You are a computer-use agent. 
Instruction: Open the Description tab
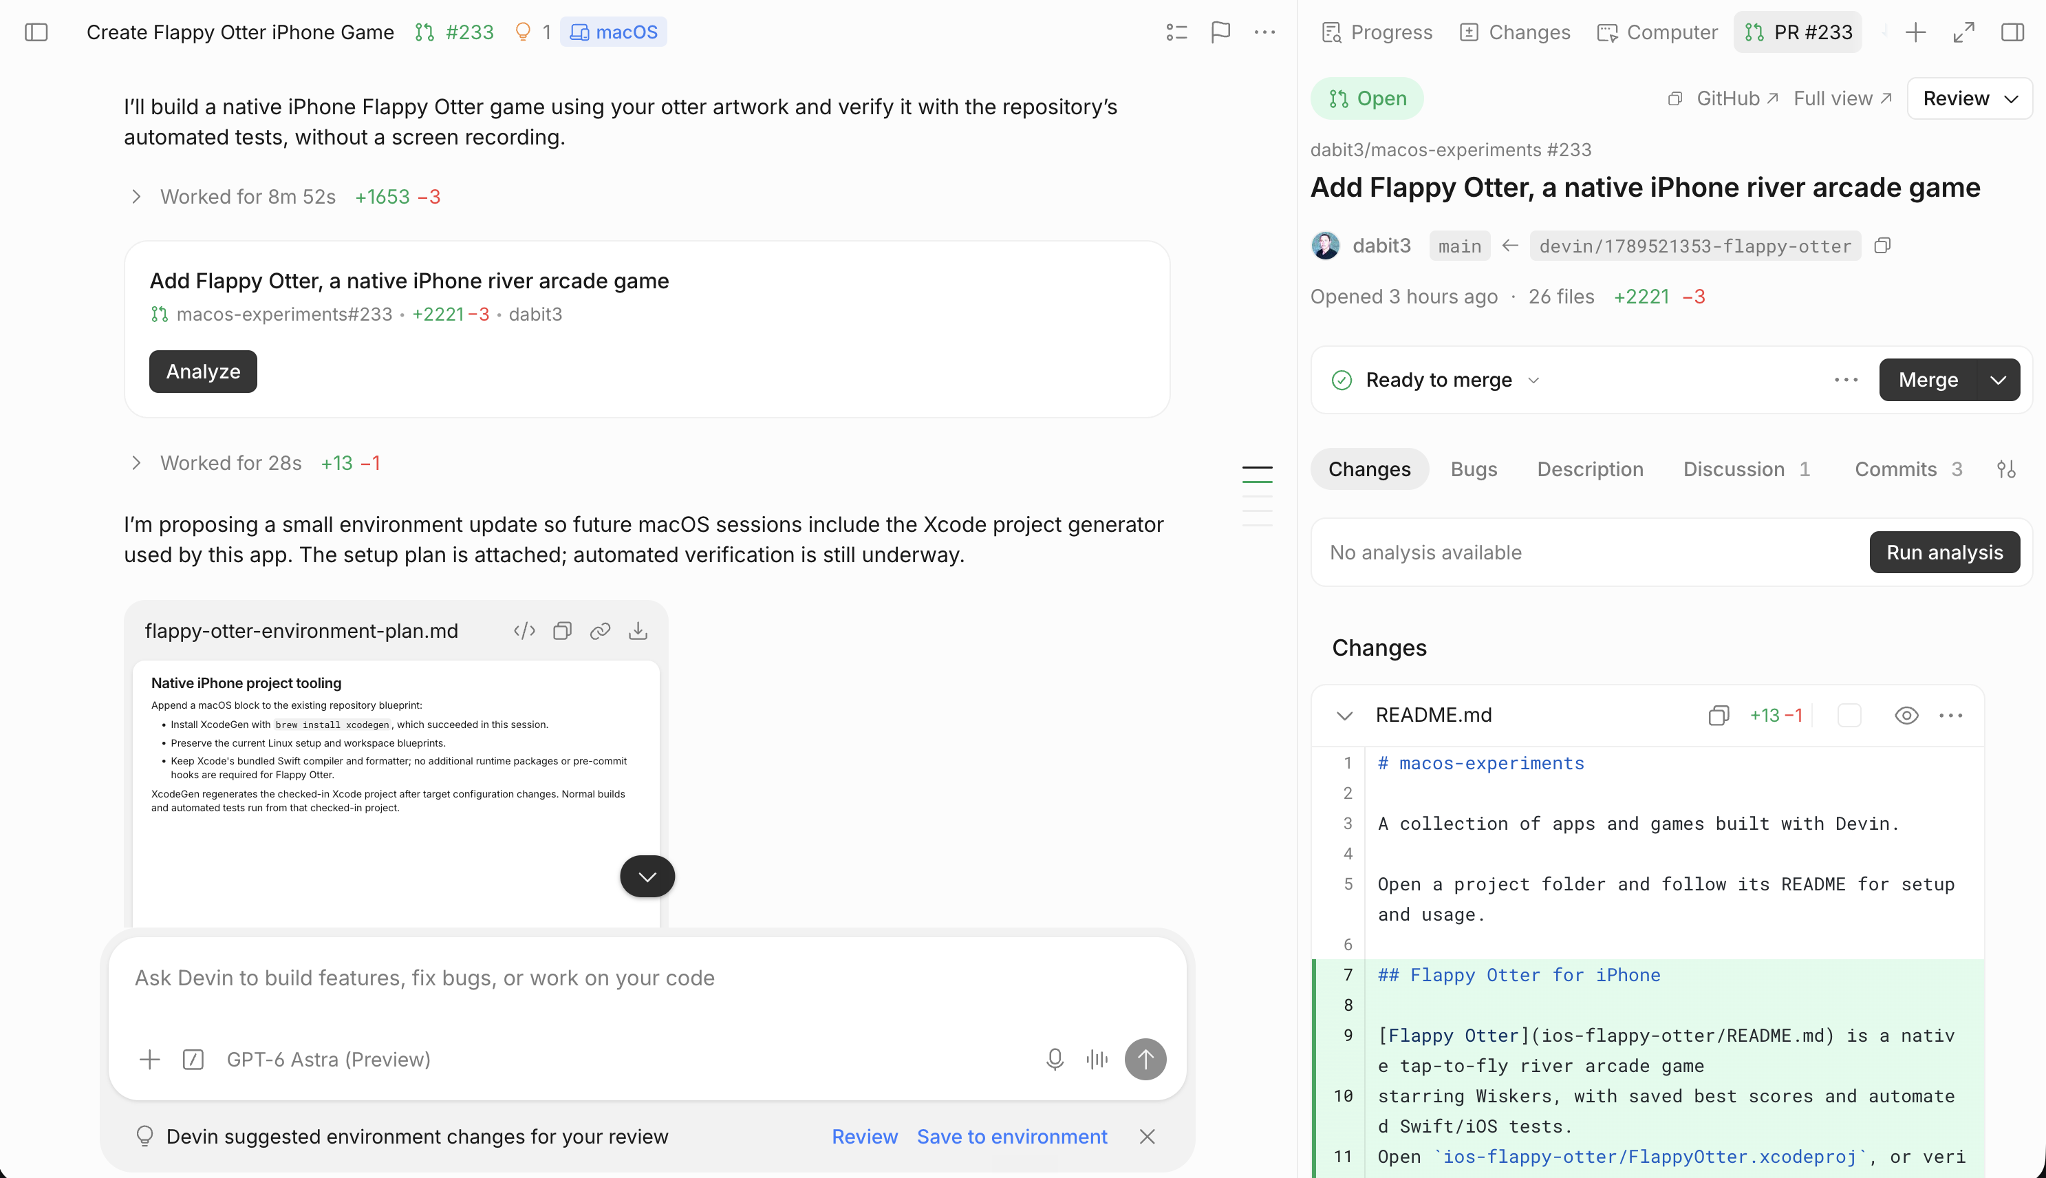(1590, 469)
